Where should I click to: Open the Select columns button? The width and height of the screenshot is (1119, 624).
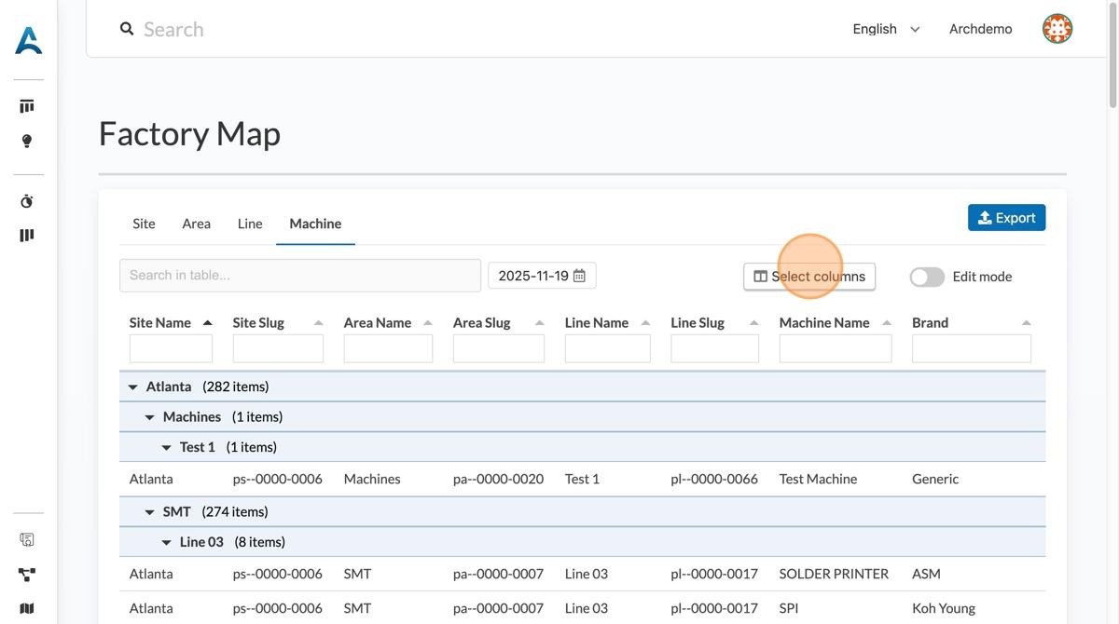pyautogui.click(x=808, y=277)
